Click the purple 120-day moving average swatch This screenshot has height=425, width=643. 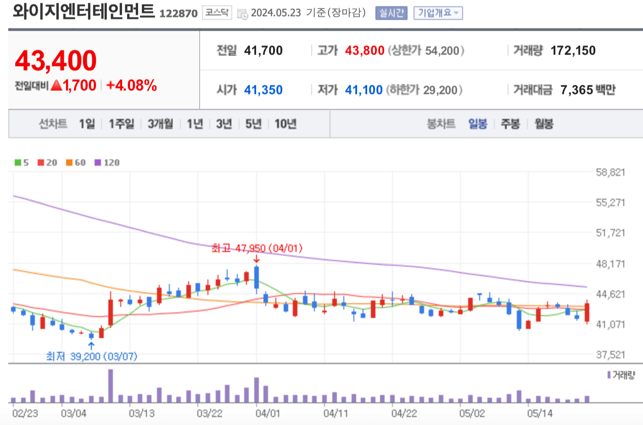(x=98, y=162)
